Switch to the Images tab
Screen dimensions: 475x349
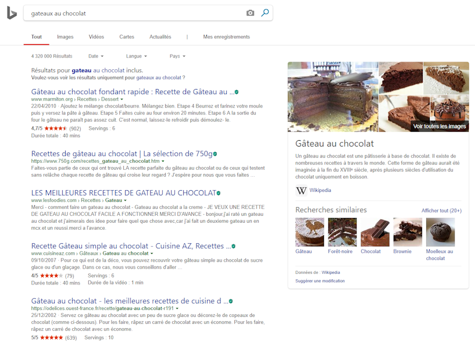coord(65,37)
